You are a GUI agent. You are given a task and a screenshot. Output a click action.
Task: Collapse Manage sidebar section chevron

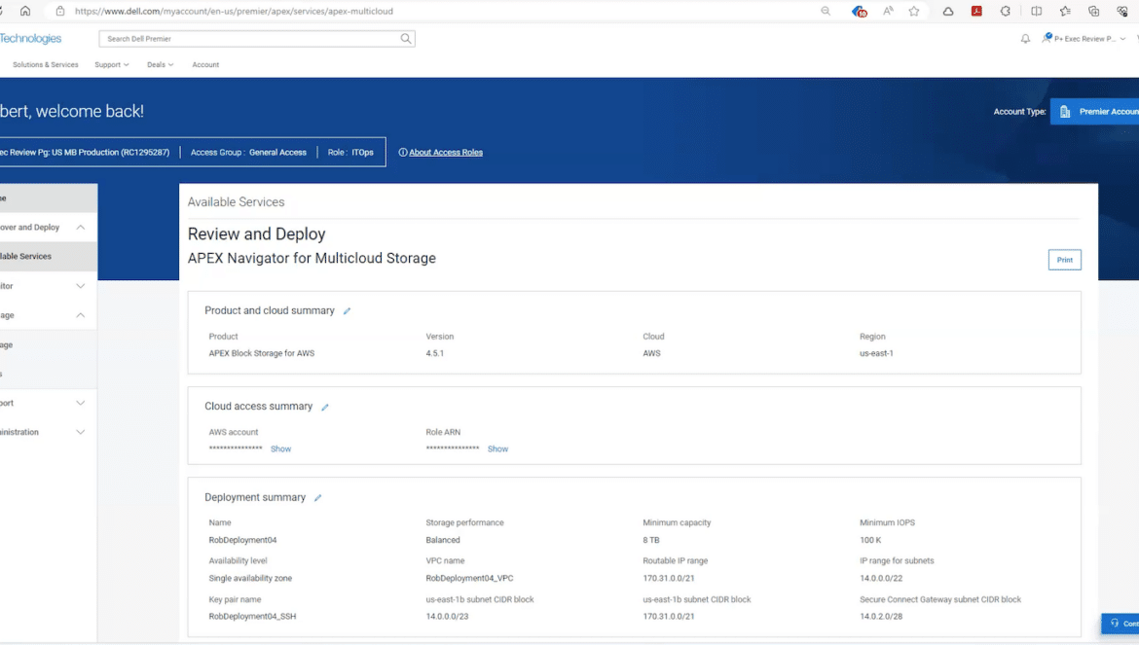click(81, 315)
